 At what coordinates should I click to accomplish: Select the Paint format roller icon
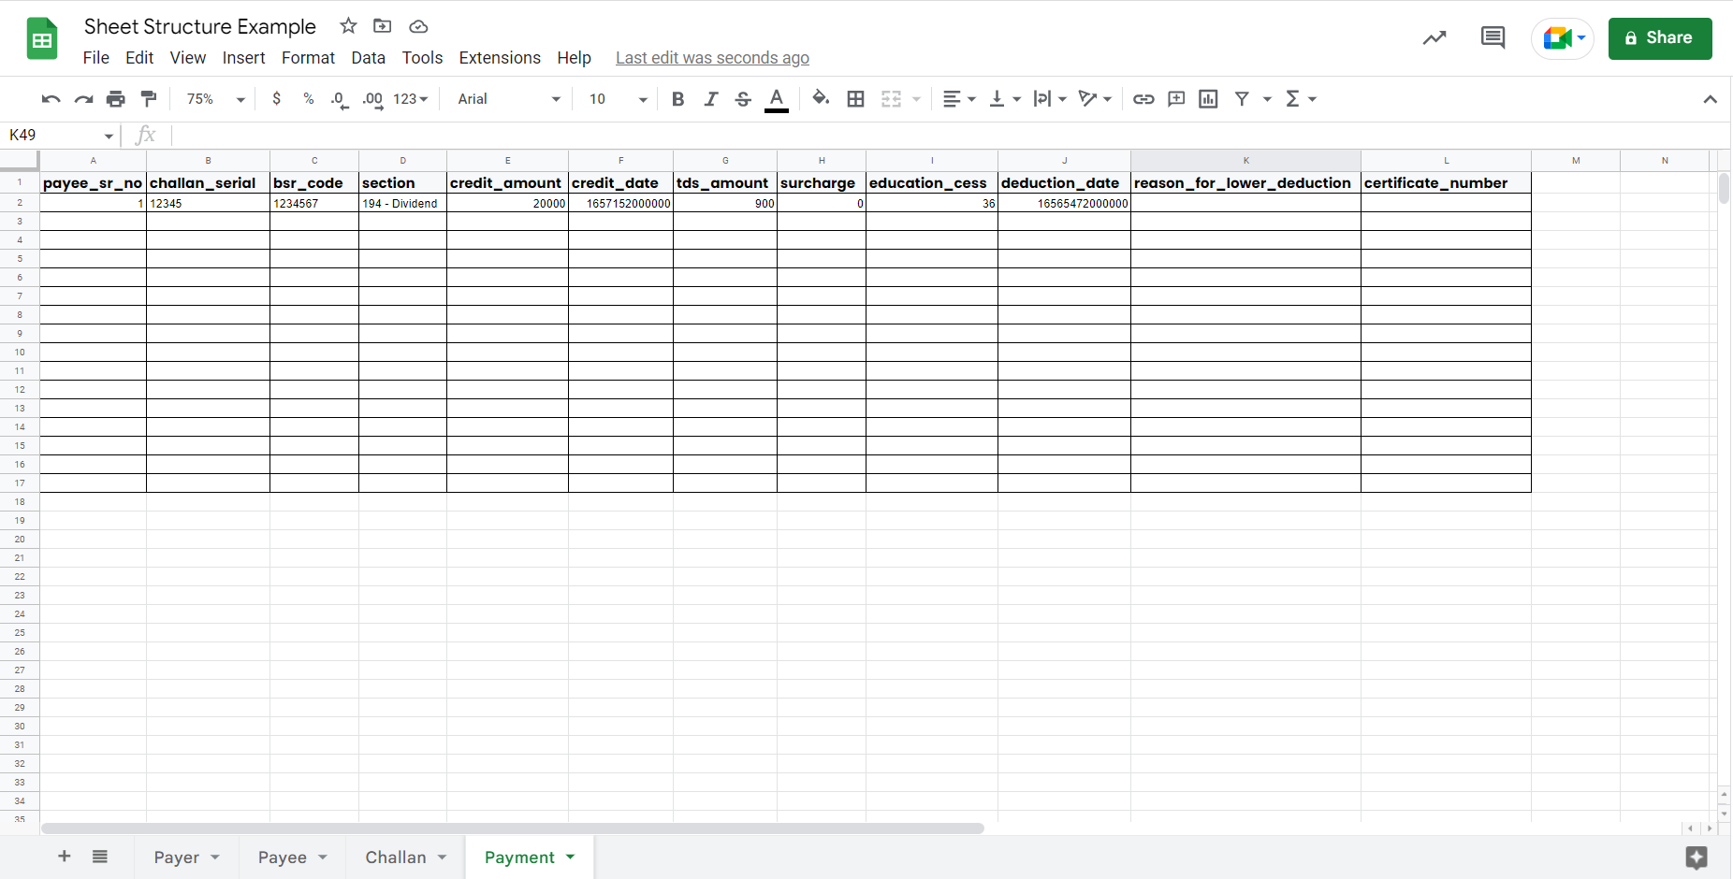coord(149,98)
